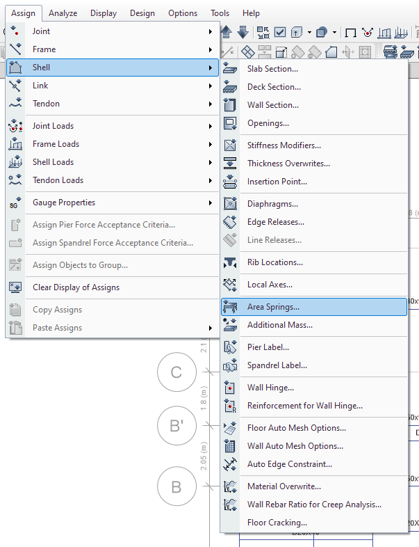Open Set Display Options checkmark toolbar icon

tap(280, 32)
